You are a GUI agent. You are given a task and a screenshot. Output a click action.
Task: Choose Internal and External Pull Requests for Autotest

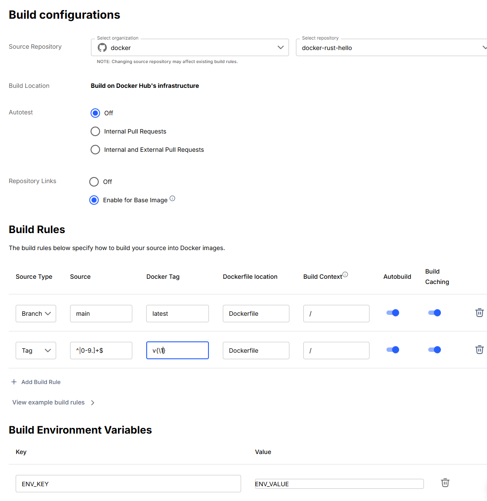[x=95, y=150]
